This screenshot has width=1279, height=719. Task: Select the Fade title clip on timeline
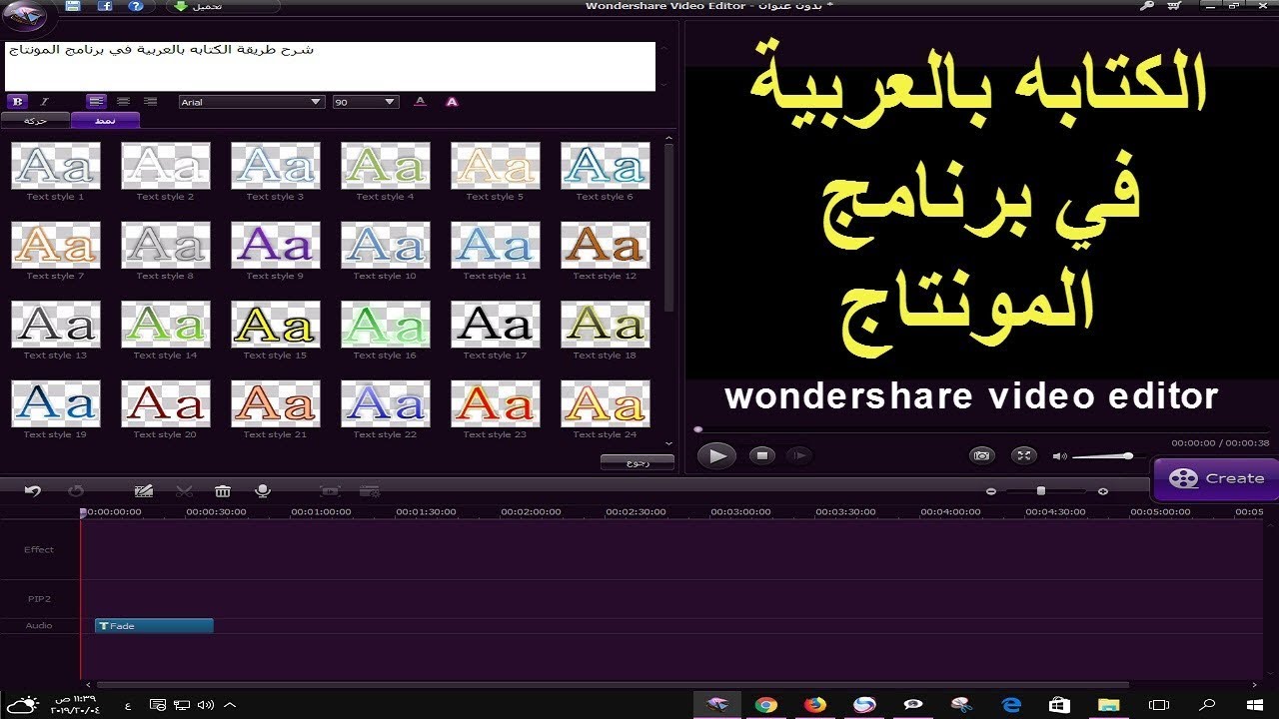pyautogui.click(x=154, y=626)
